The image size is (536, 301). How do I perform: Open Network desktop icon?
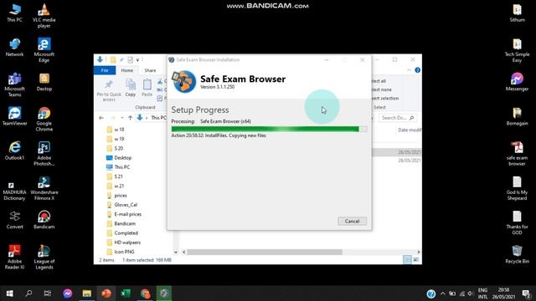point(15,48)
